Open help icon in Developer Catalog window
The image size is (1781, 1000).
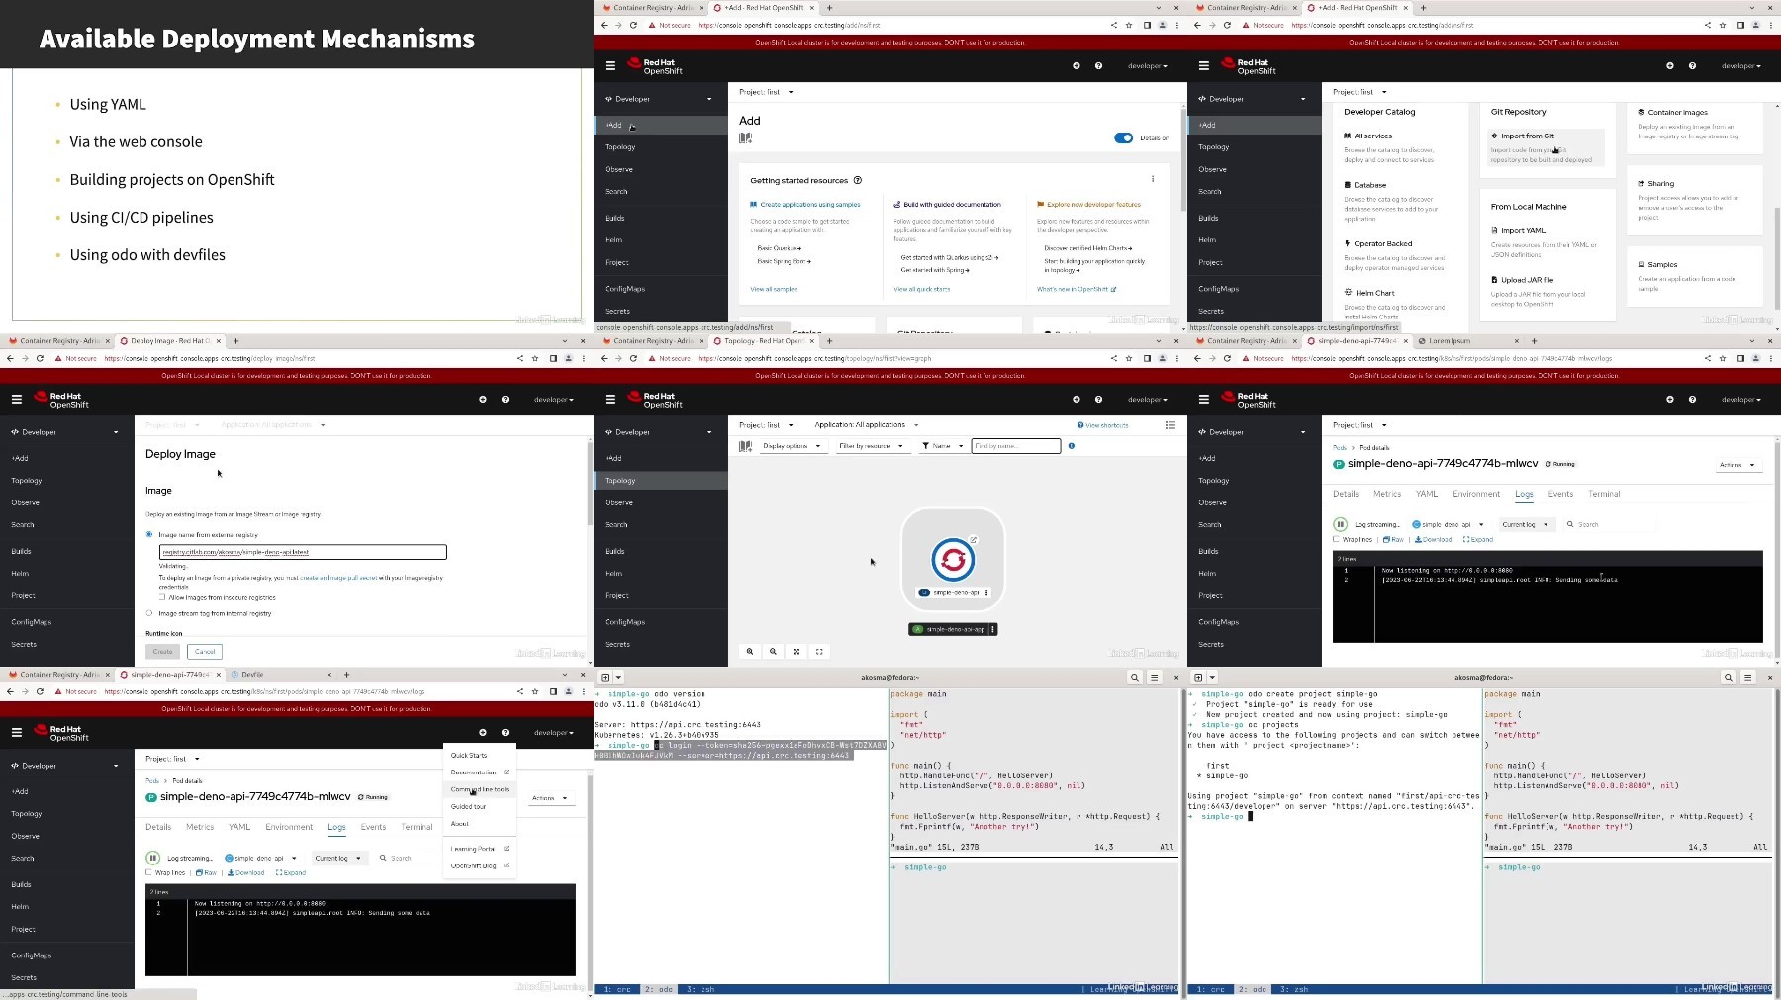coord(1692,66)
